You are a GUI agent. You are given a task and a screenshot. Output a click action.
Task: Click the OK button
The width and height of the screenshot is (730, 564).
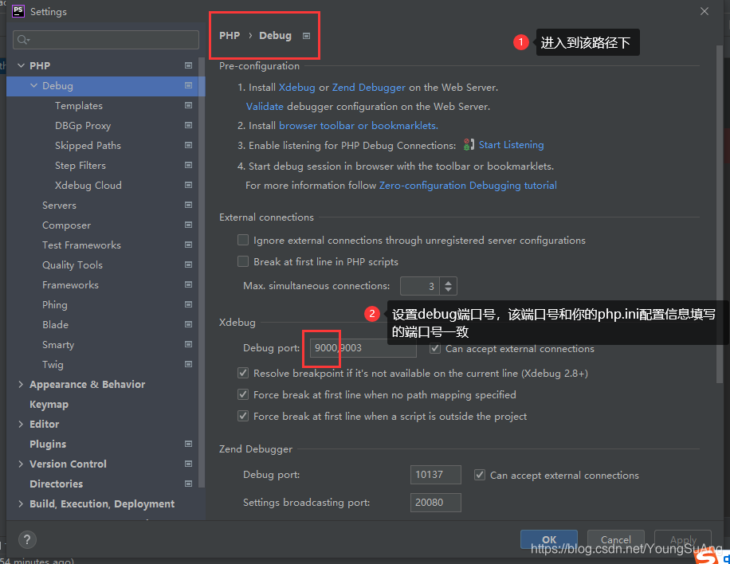click(549, 539)
